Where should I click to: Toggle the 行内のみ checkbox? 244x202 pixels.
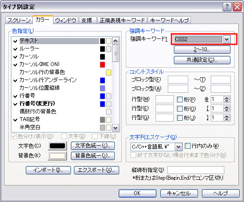(187, 146)
